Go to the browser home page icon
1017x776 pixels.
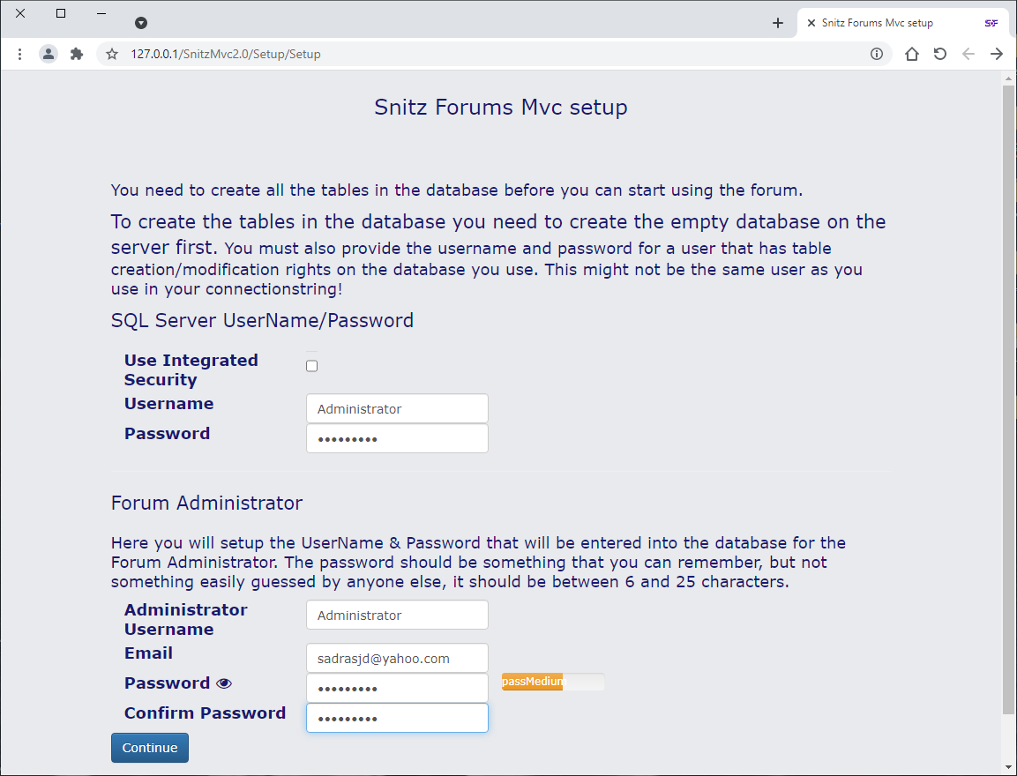[x=912, y=54]
